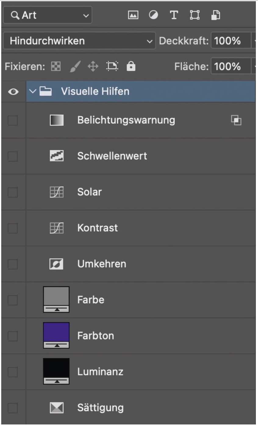
Task: Hide the Visuelle Hilfen group
Action: (x=13, y=92)
